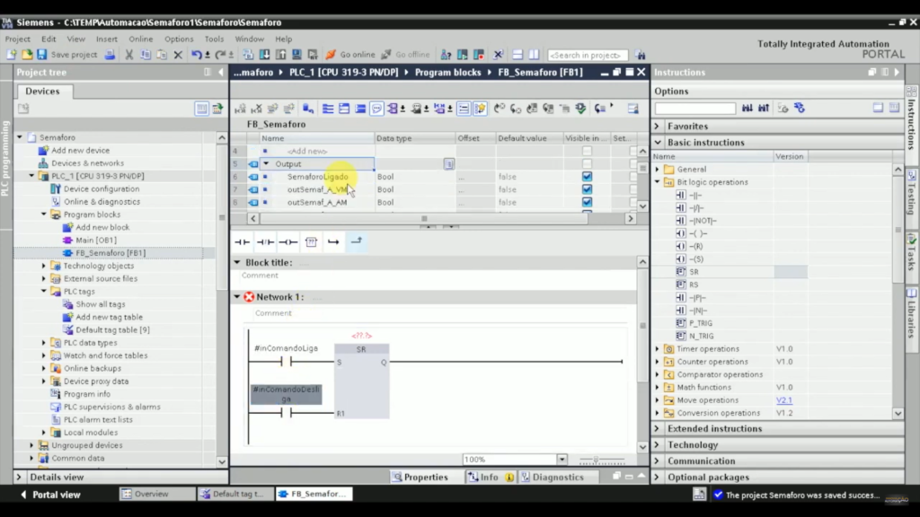
Task: Click the delete X icon
Action: [179, 55]
